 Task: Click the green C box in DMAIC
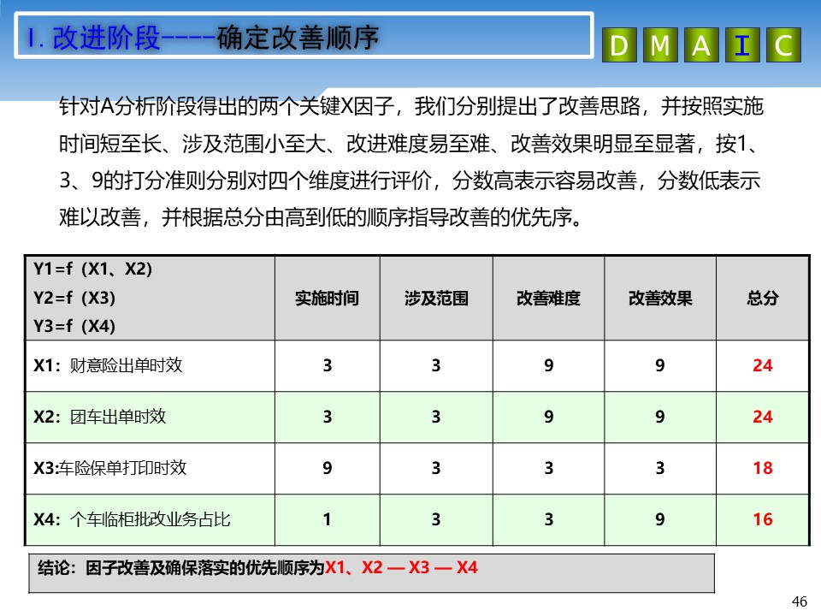(x=784, y=45)
